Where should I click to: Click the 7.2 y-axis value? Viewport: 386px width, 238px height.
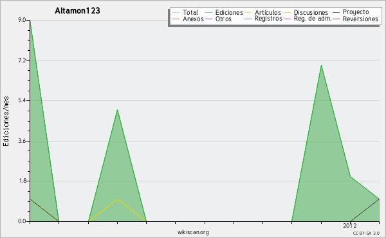[22, 60]
